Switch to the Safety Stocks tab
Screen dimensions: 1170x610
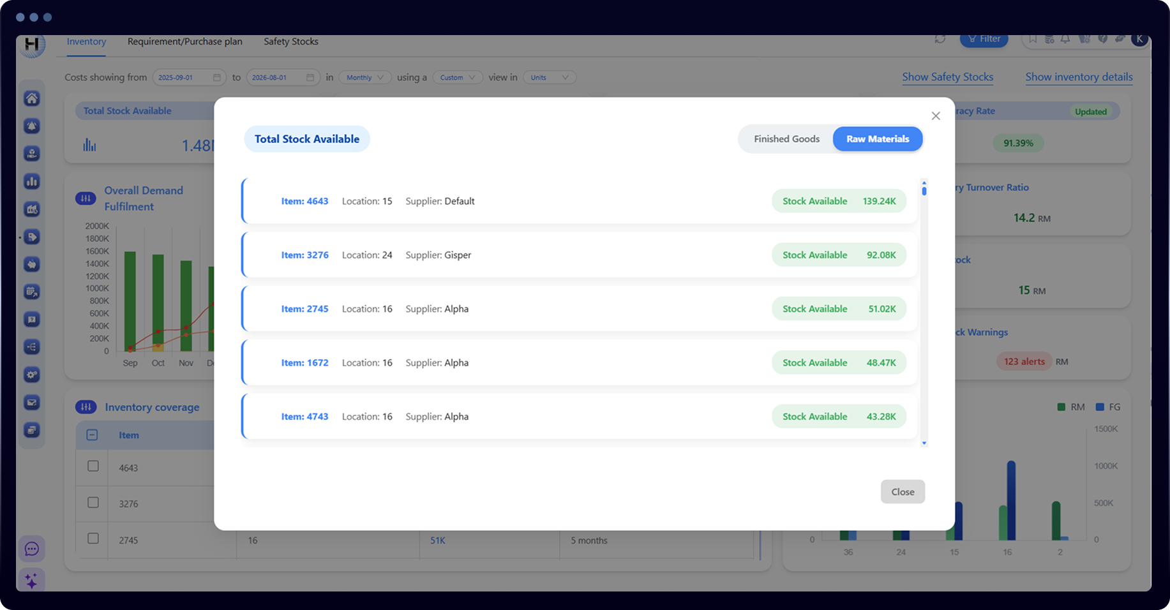[291, 41]
